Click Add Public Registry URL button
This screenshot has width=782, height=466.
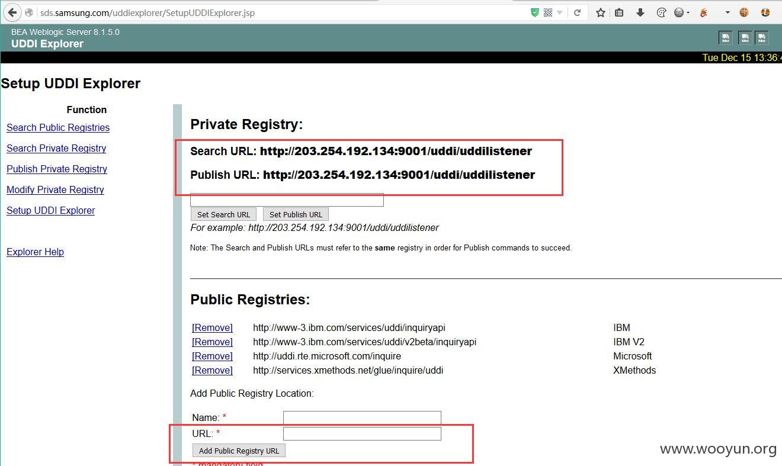pyautogui.click(x=239, y=451)
